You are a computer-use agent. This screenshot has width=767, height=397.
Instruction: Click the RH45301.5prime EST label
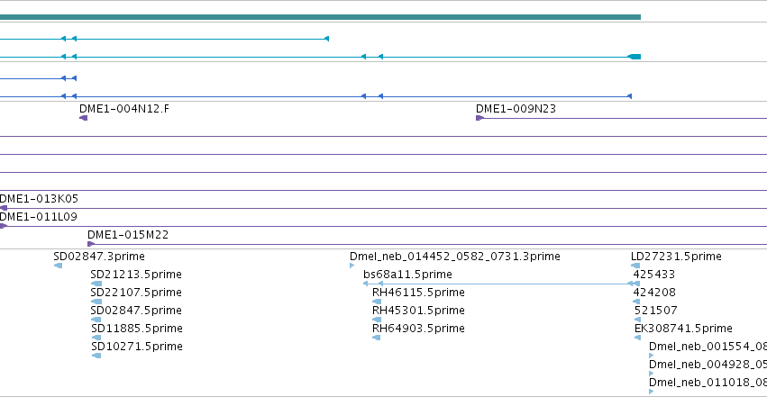point(419,311)
